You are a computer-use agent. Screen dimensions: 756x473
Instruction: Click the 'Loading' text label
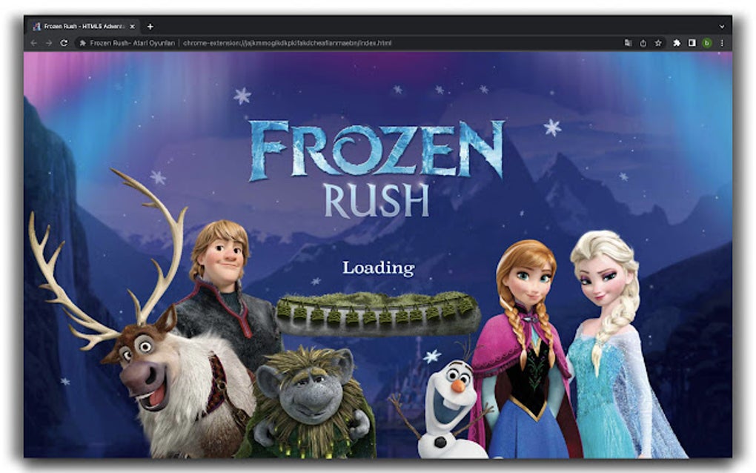coord(378,268)
